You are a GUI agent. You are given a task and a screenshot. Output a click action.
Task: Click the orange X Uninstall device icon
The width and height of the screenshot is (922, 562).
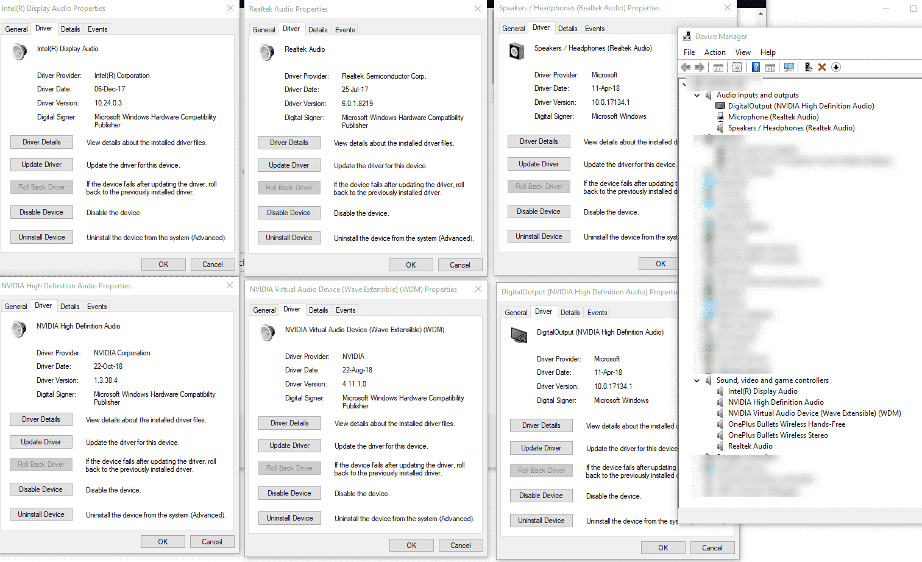pyautogui.click(x=822, y=67)
